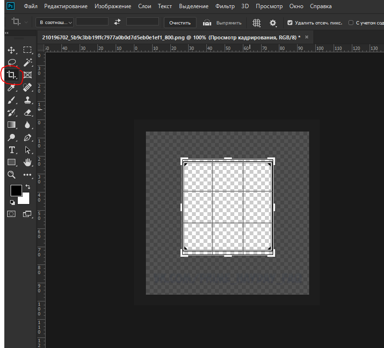Image resolution: width=384 pixels, height=348 pixels.
Task: Select the History Brush tool
Action: point(12,112)
